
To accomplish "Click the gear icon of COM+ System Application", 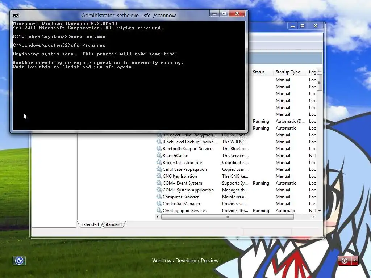I will (159, 190).
